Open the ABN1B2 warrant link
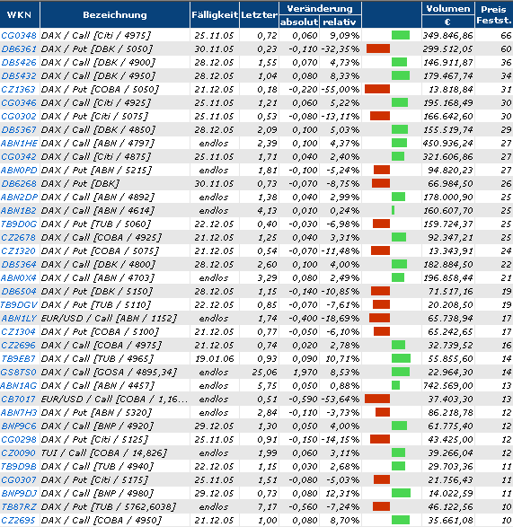The image size is (513, 527). tap(19, 210)
